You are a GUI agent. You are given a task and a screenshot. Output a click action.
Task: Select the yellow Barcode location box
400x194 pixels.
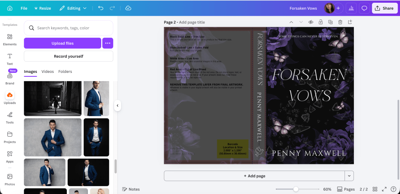click(233, 149)
